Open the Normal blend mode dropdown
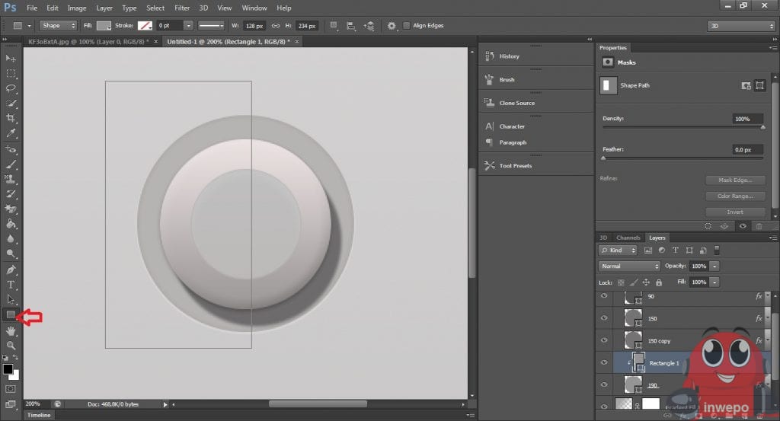The width and height of the screenshot is (780, 421). coord(629,266)
